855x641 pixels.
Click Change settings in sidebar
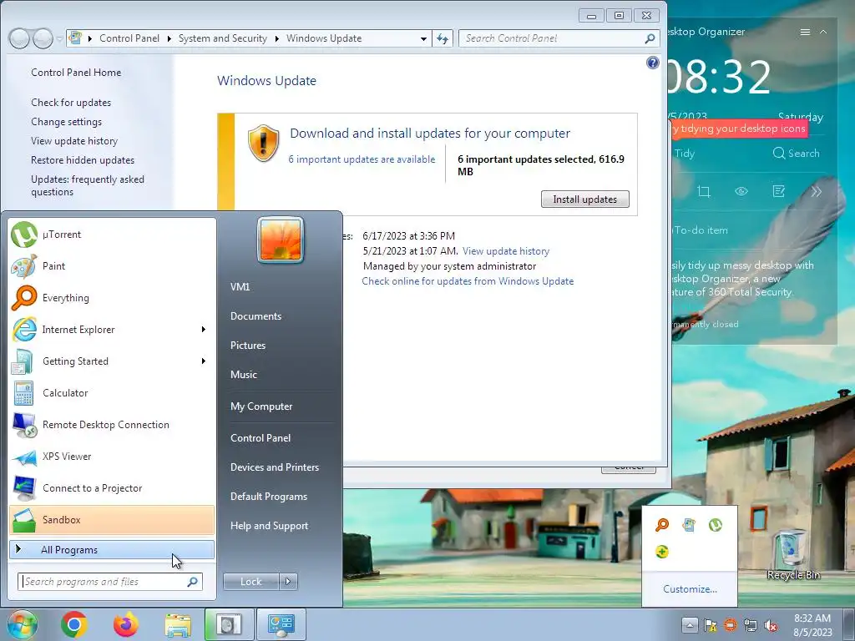(x=67, y=122)
